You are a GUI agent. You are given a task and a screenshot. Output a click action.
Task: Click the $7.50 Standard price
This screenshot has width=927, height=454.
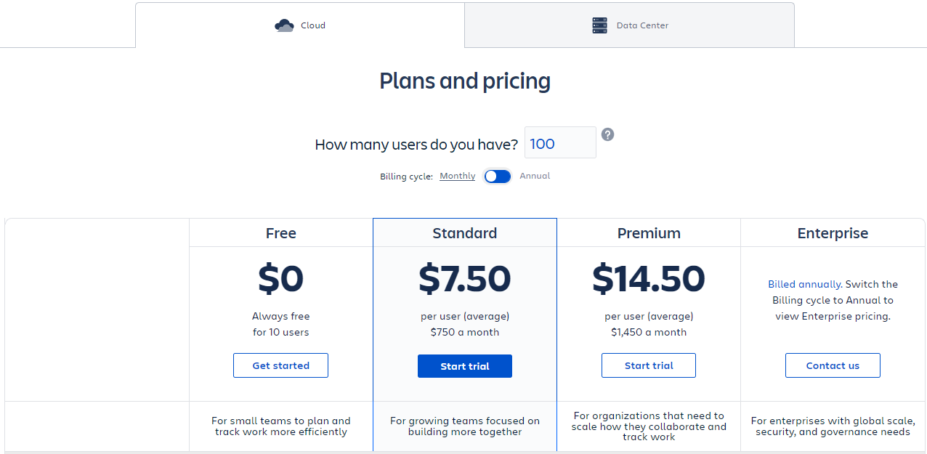tap(464, 278)
